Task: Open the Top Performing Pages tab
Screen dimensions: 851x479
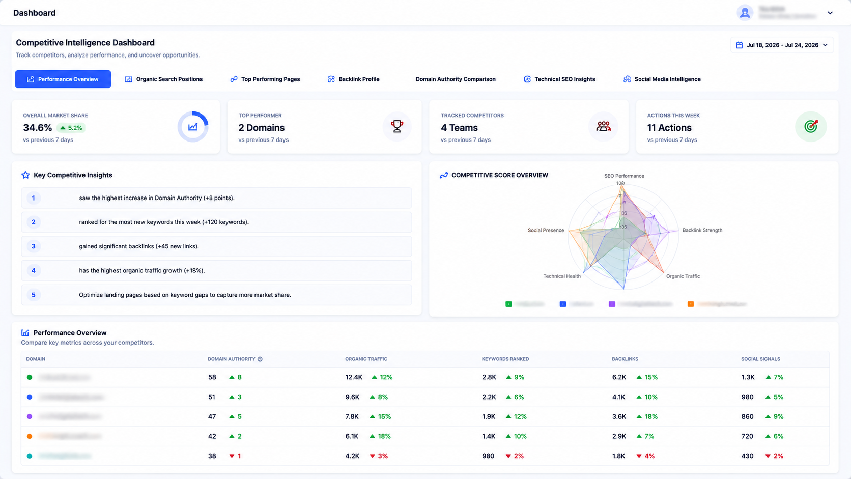Action: [265, 79]
